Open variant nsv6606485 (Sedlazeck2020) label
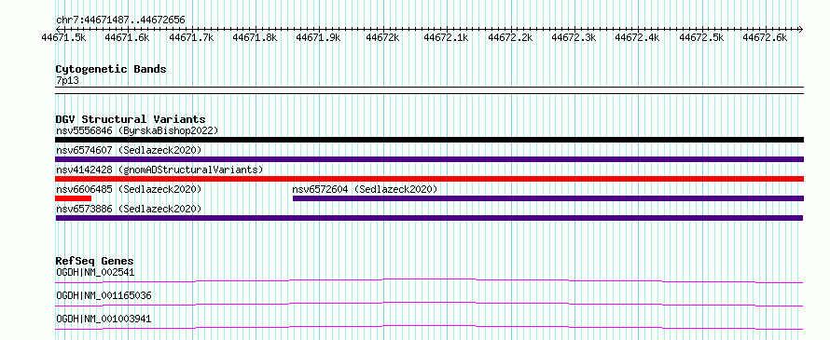The height and width of the screenshot is (340, 830). (x=129, y=189)
